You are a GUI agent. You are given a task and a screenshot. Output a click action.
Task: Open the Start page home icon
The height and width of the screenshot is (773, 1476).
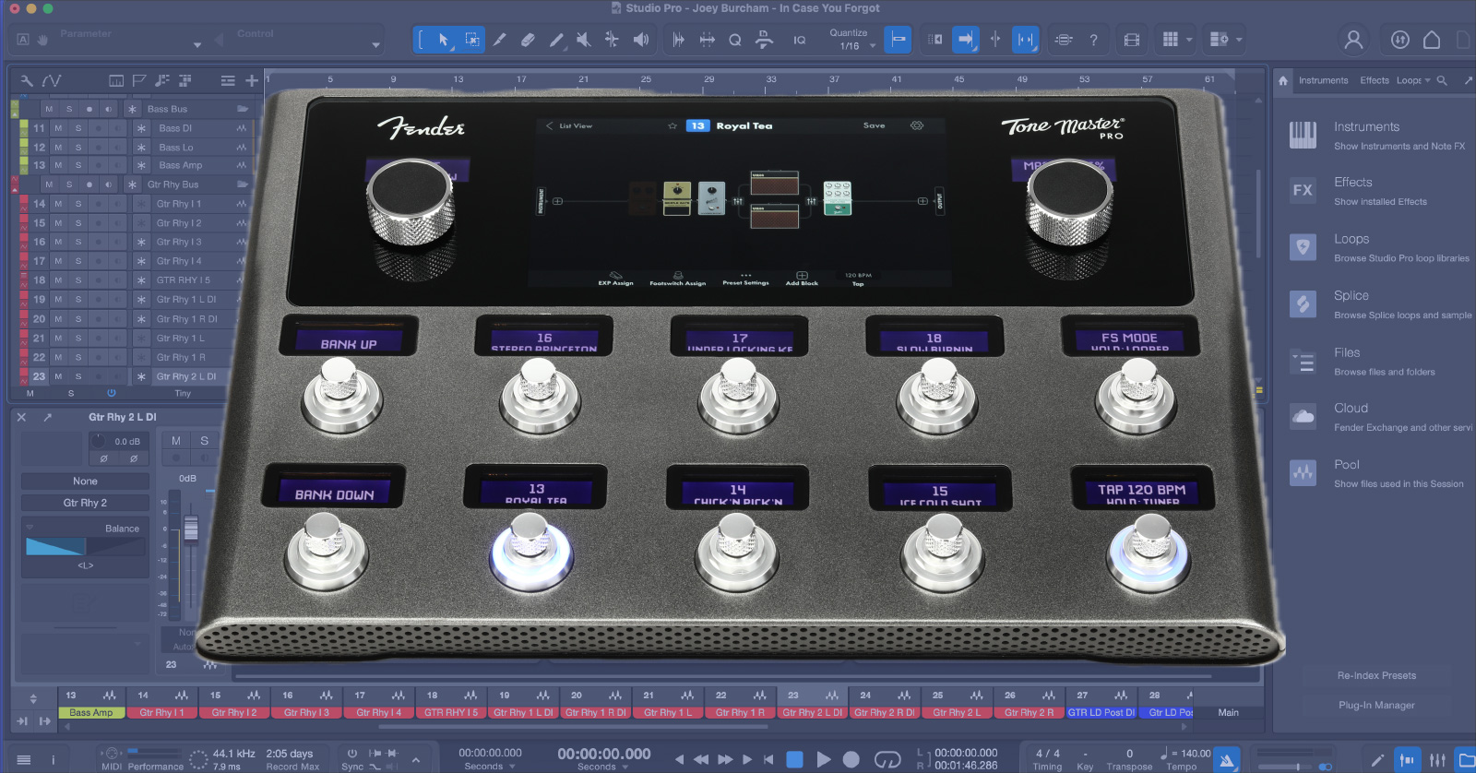point(1432,40)
